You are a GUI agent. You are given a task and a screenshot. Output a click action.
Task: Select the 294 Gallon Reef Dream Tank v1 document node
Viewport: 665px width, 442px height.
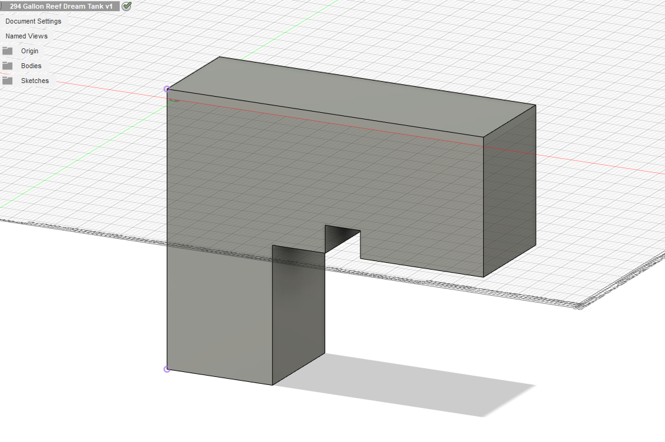click(61, 6)
